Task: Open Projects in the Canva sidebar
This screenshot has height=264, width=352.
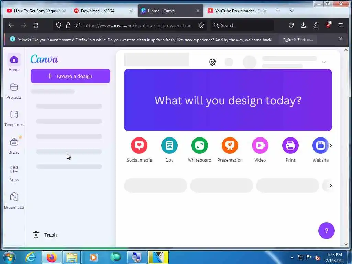Action: tap(14, 91)
